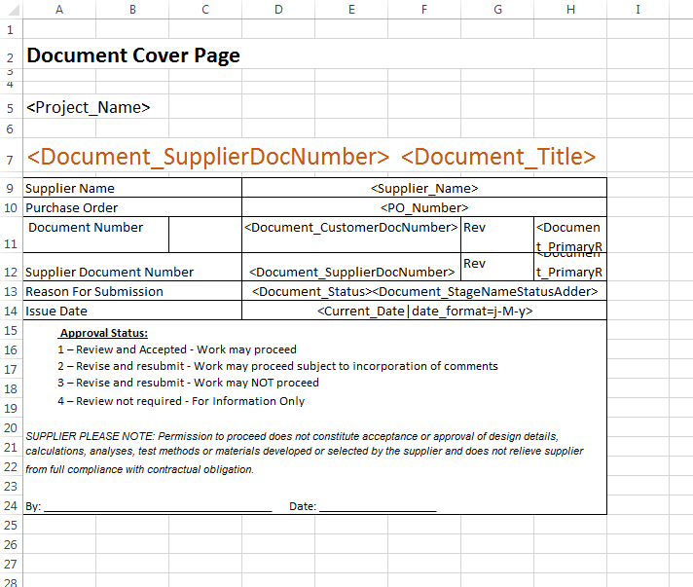The height and width of the screenshot is (587, 693).
Task: Select column E header
Action: coord(351,10)
